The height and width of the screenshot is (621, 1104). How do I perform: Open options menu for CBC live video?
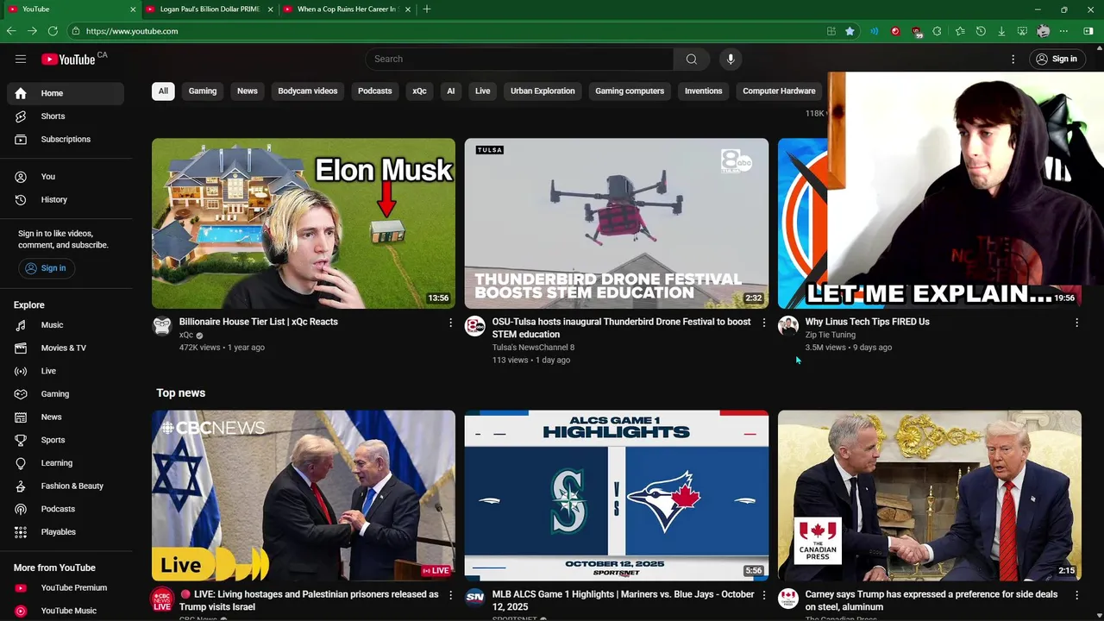450,595
